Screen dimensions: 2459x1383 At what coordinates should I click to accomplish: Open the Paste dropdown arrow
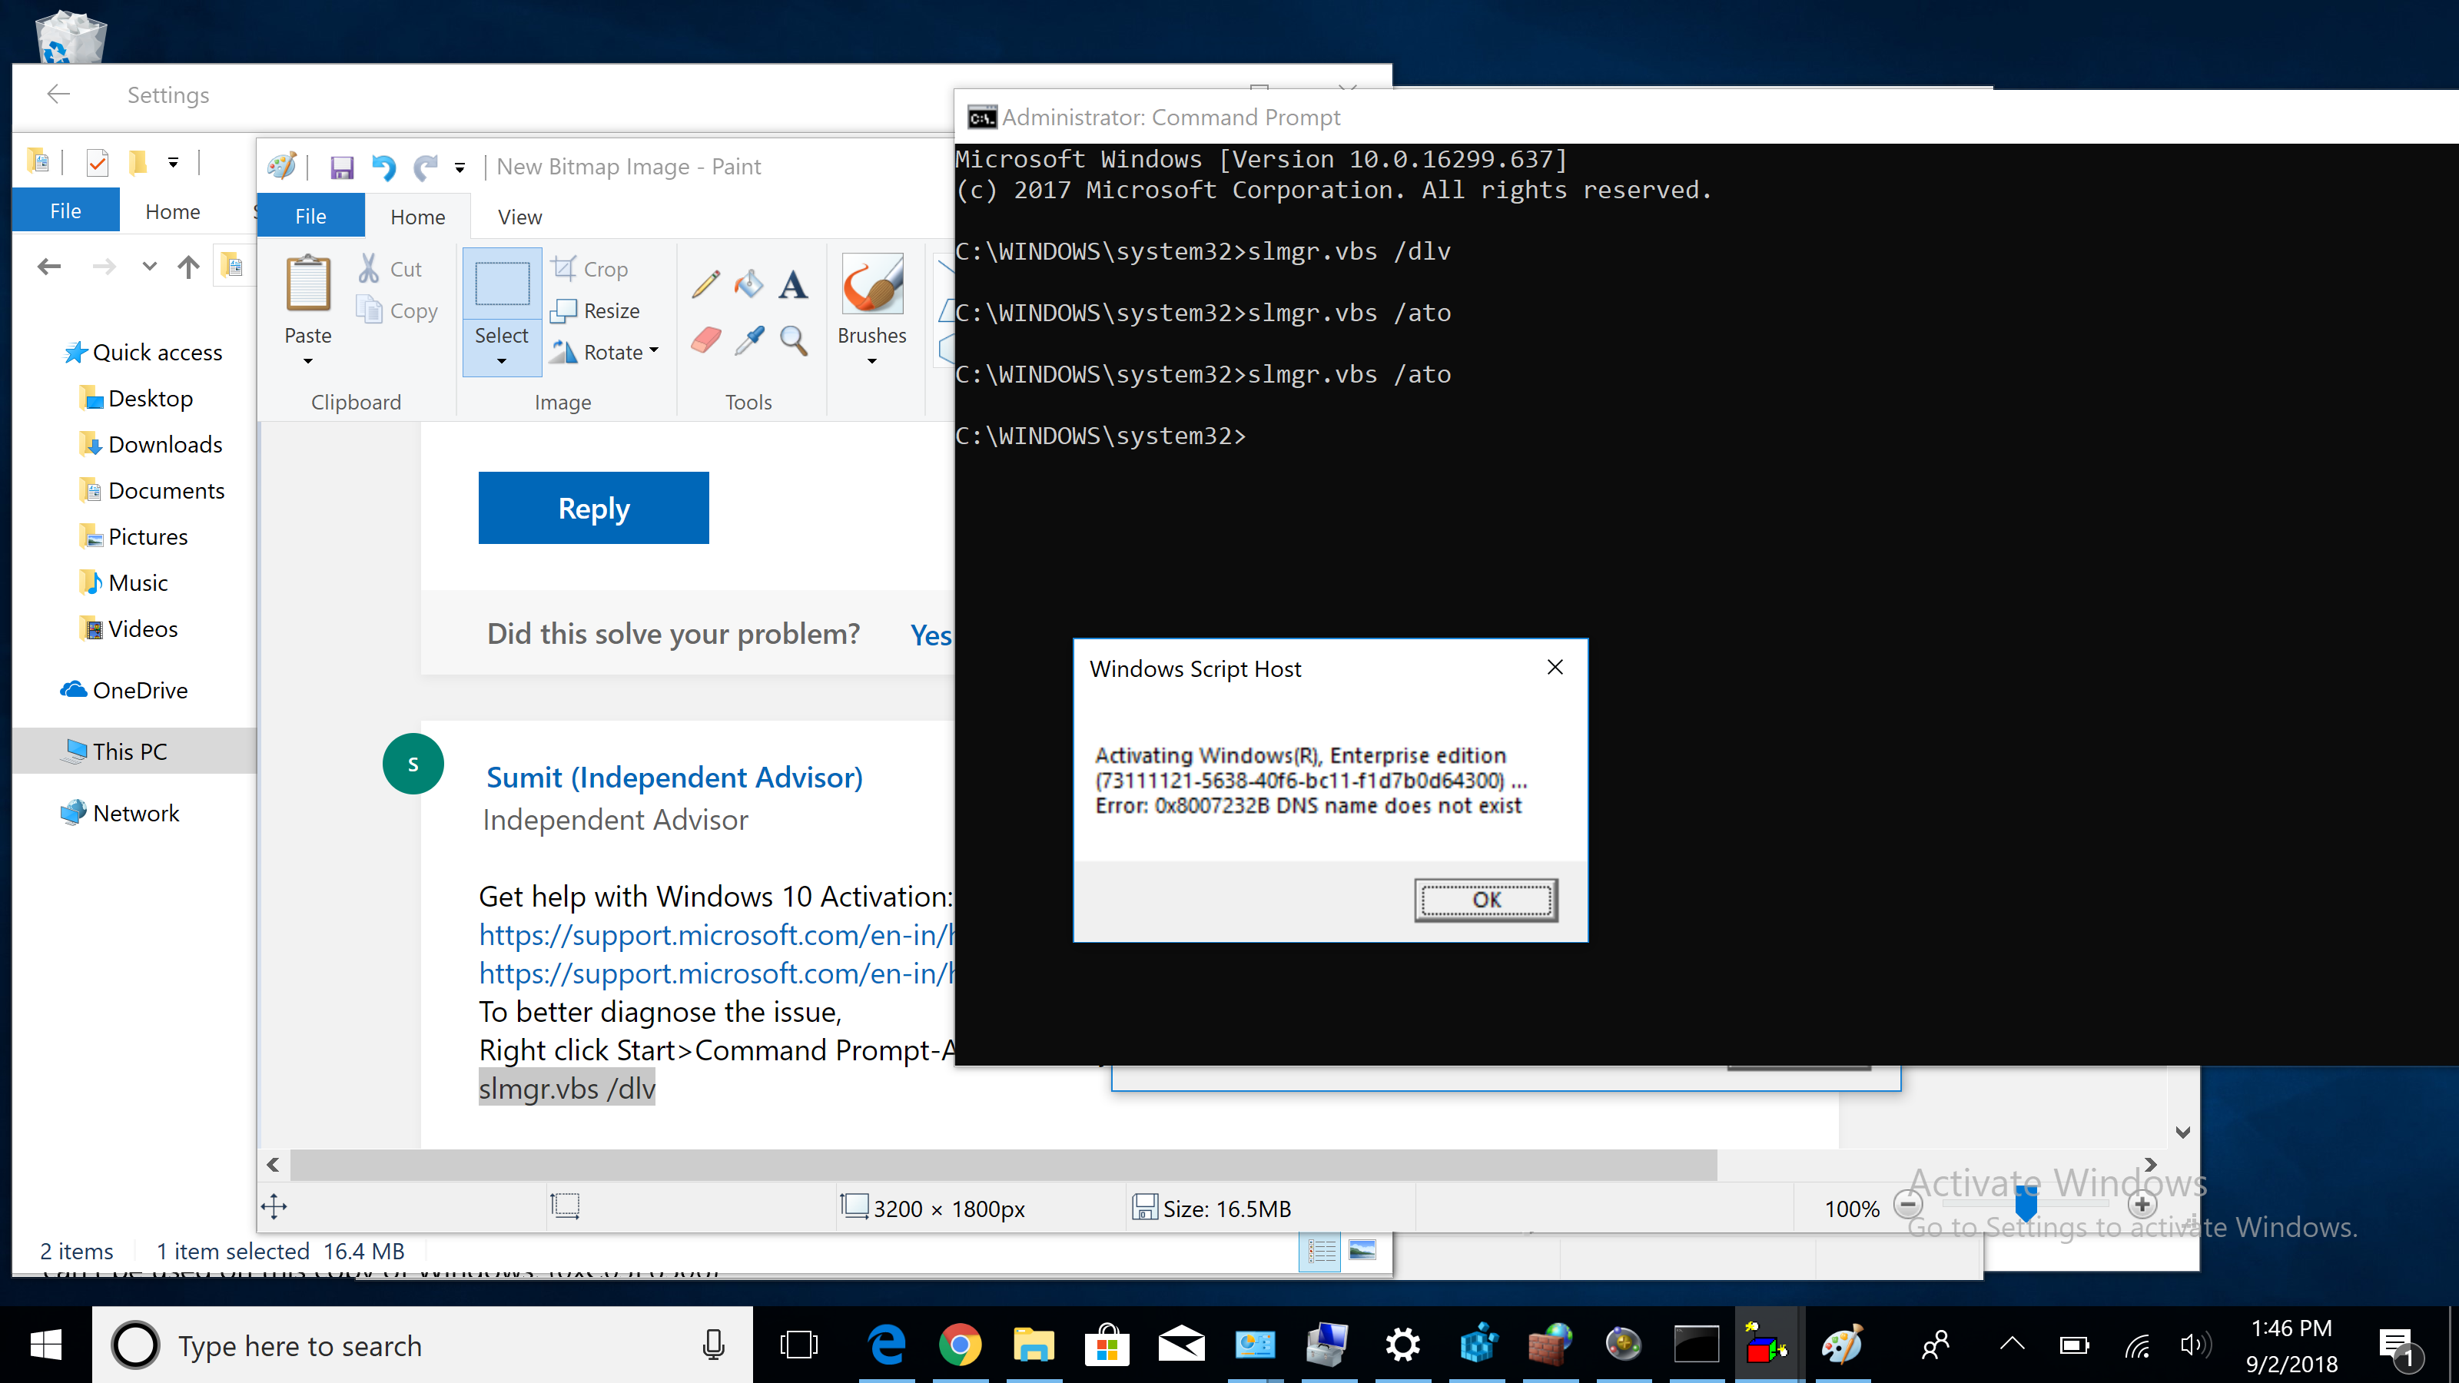coord(308,361)
